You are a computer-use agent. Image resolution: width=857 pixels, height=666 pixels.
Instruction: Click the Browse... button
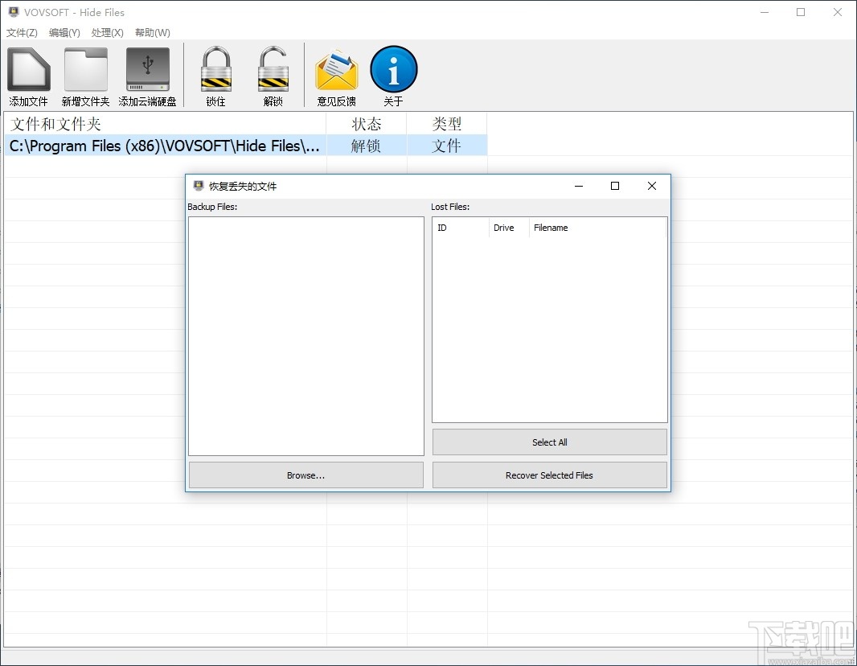pos(305,475)
